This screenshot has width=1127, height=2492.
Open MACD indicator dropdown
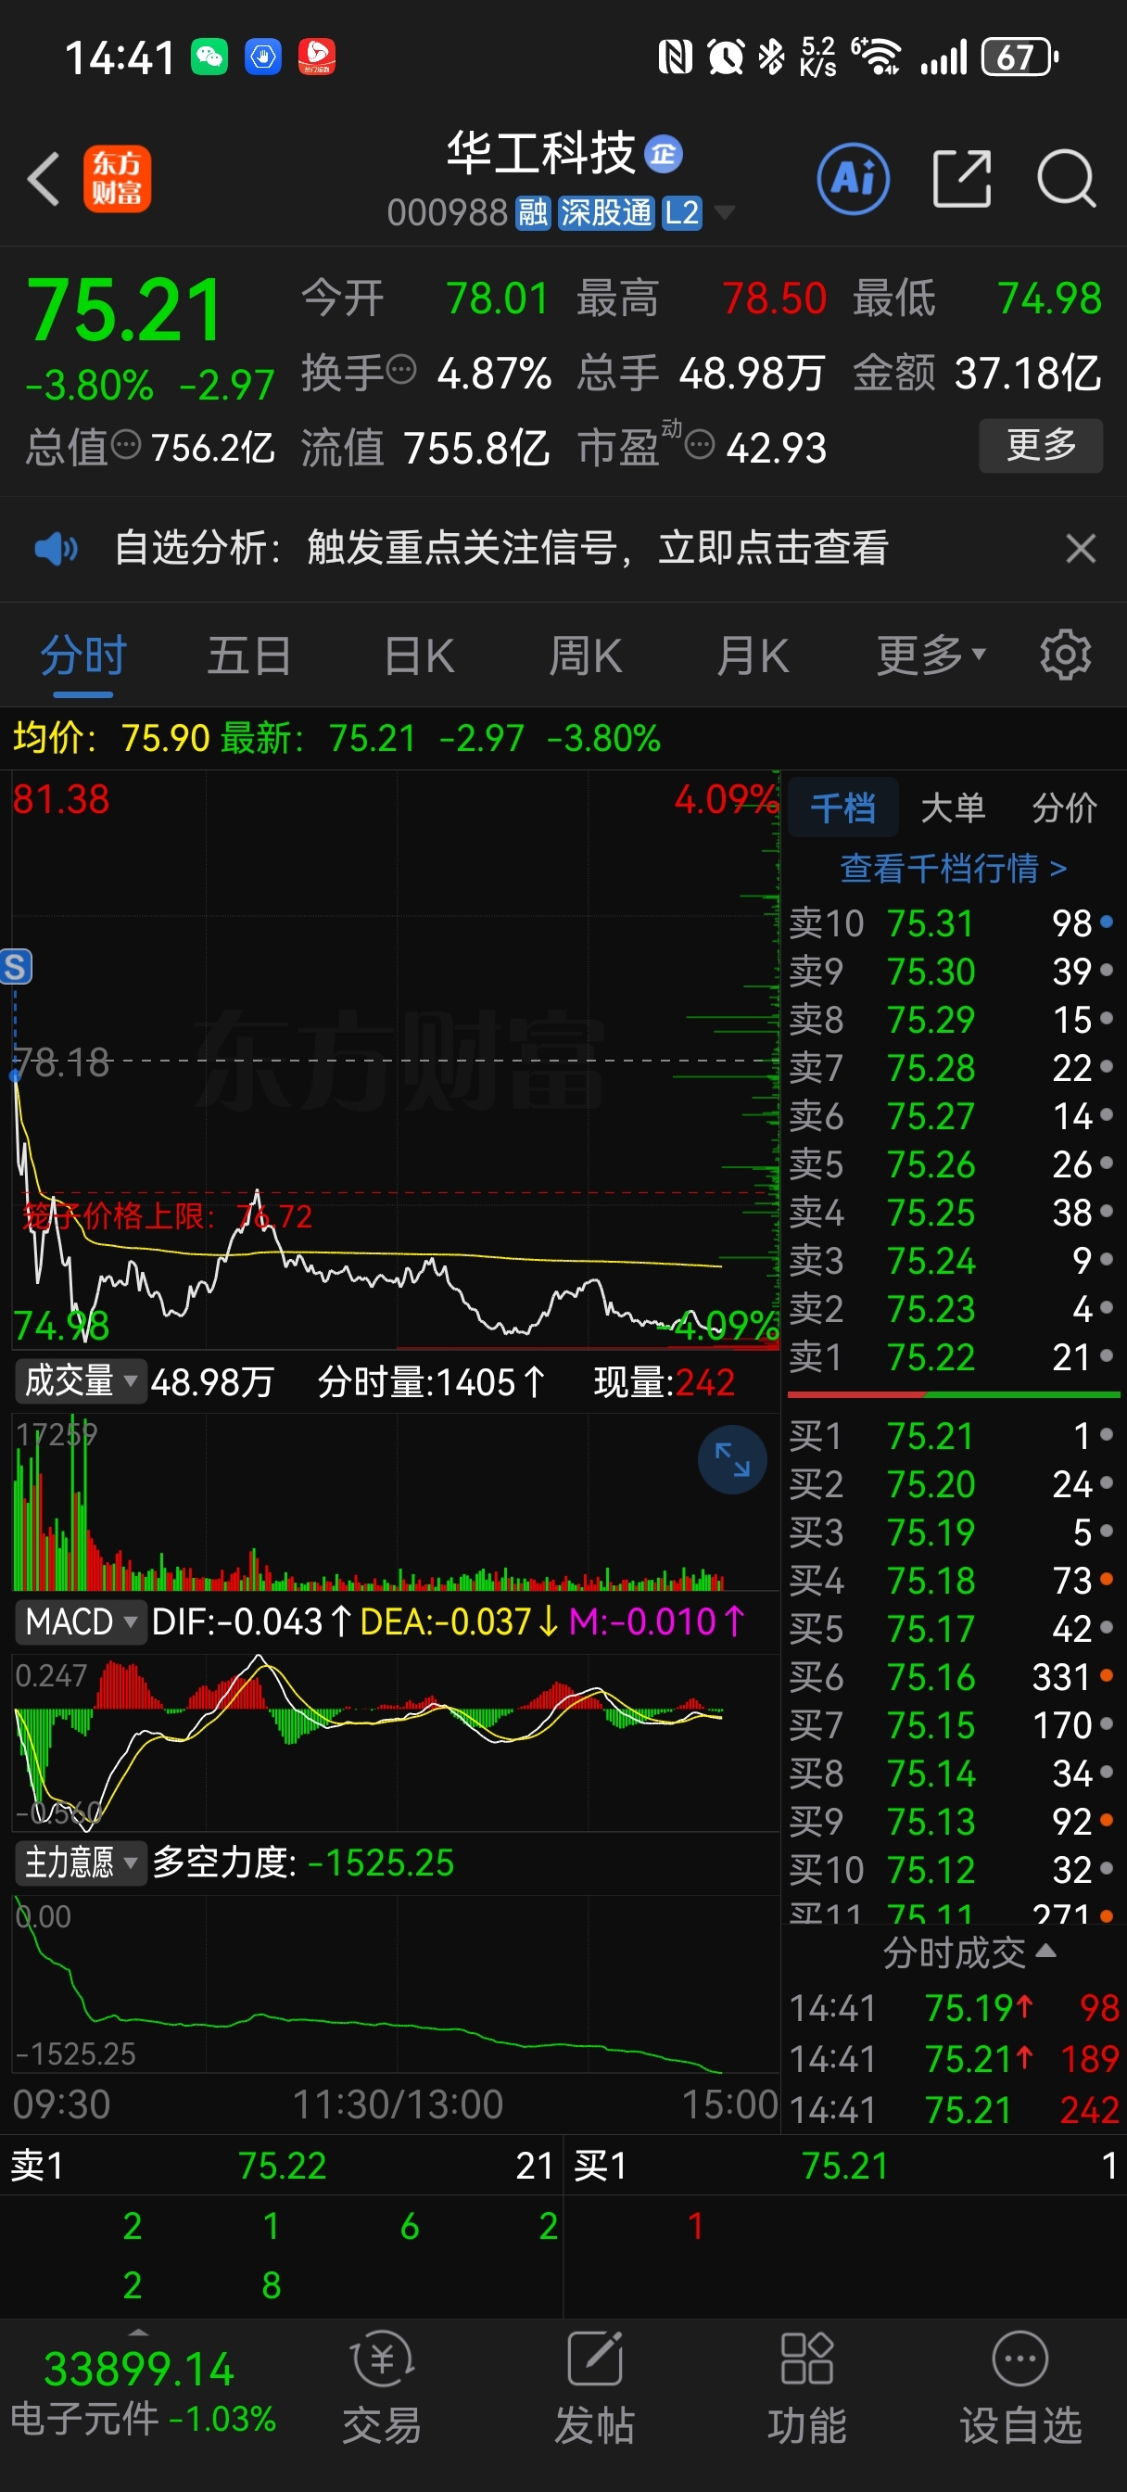pos(81,1621)
